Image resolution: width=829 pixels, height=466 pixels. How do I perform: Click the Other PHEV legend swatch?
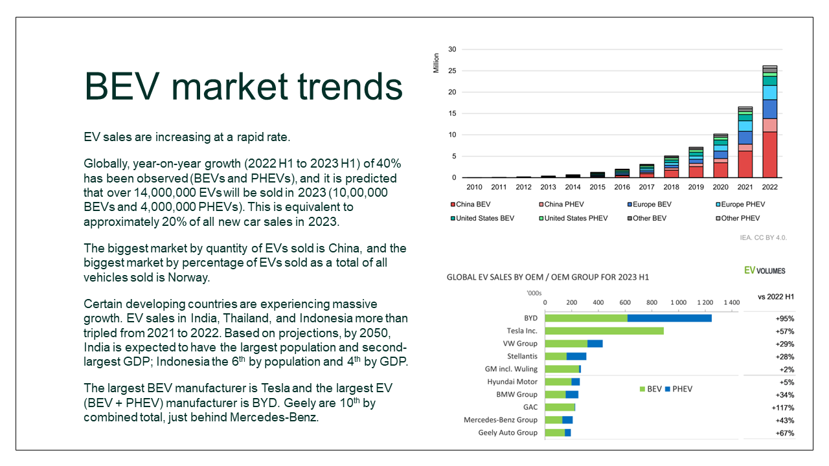click(x=718, y=219)
